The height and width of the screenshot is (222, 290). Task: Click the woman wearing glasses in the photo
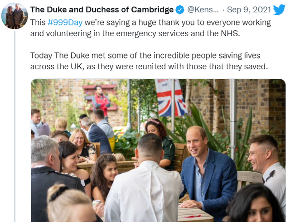point(81,145)
